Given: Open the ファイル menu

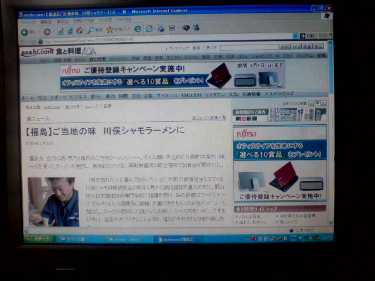Looking at the screenshot, I should tap(28, 22).
